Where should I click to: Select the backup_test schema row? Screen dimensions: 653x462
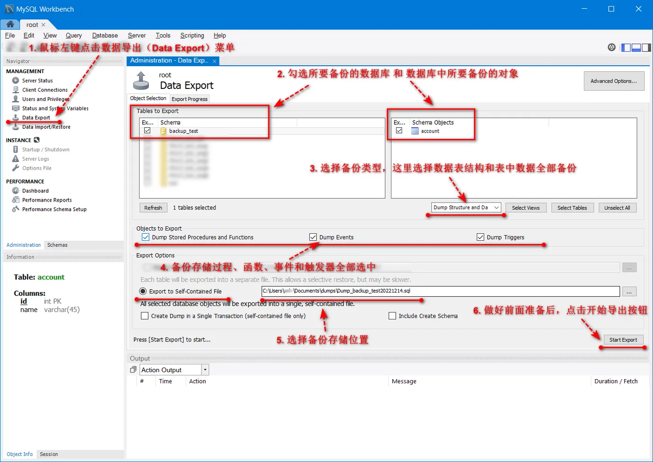[x=262, y=131]
